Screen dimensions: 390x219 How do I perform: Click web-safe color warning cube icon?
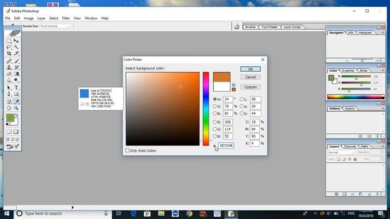click(233, 85)
